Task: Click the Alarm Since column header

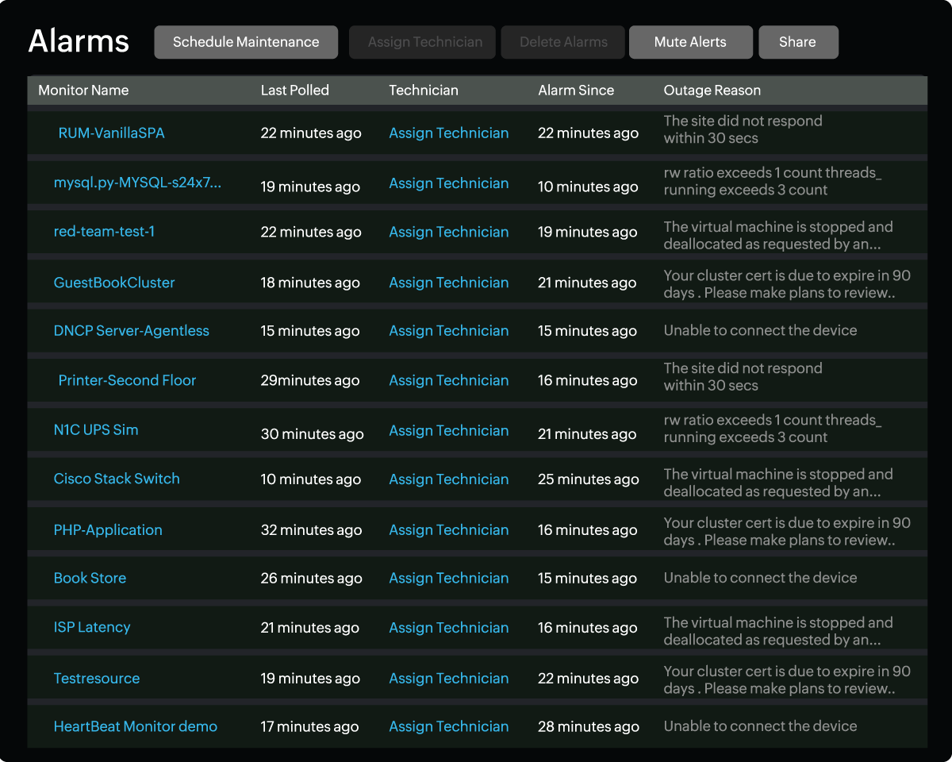Action: [x=575, y=90]
